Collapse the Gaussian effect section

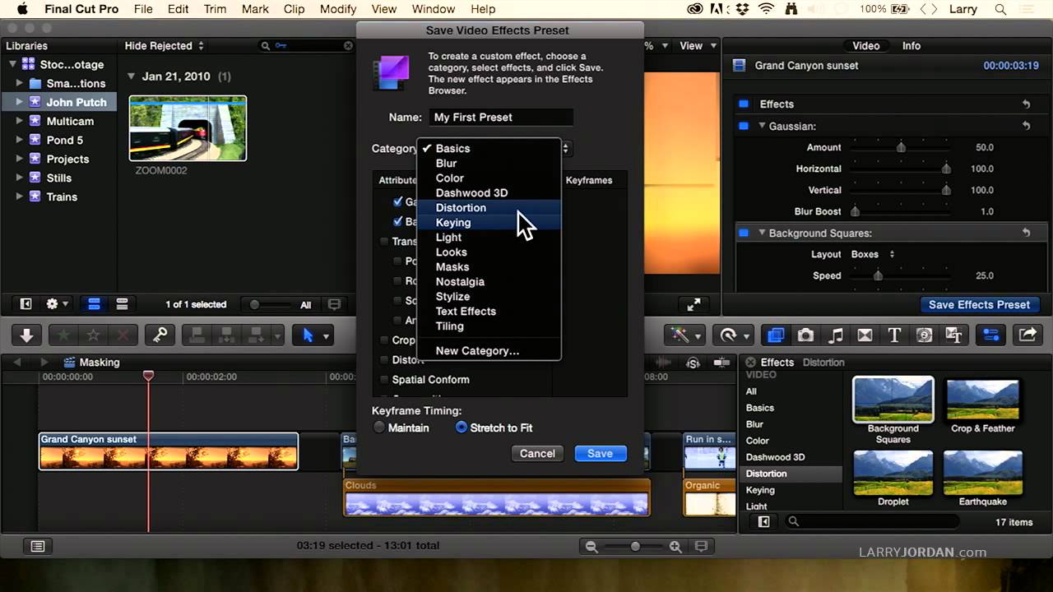pos(762,126)
